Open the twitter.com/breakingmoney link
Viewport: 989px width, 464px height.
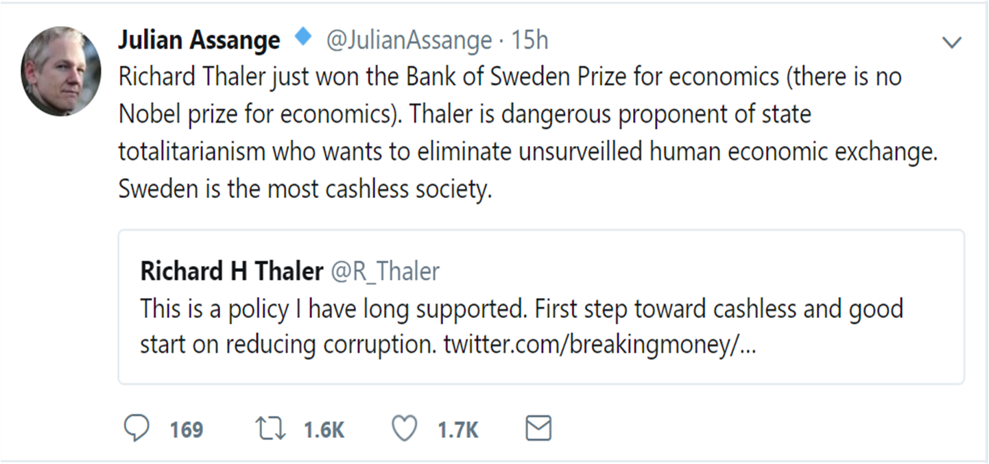(599, 345)
